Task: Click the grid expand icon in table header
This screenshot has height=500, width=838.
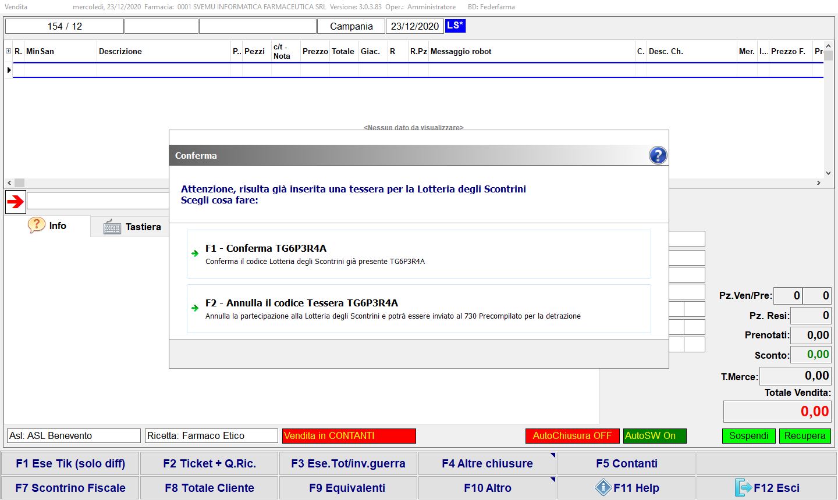Action: point(8,51)
